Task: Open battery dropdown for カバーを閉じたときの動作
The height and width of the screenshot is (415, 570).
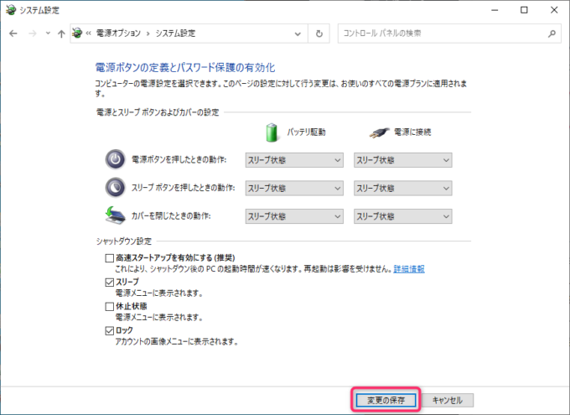Action: (x=294, y=216)
